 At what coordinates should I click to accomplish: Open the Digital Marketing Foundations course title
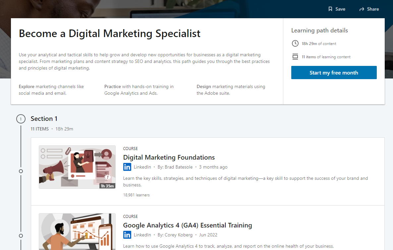click(x=169, y=157)
